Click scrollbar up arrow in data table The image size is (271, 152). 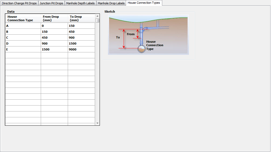pos(97,16)
